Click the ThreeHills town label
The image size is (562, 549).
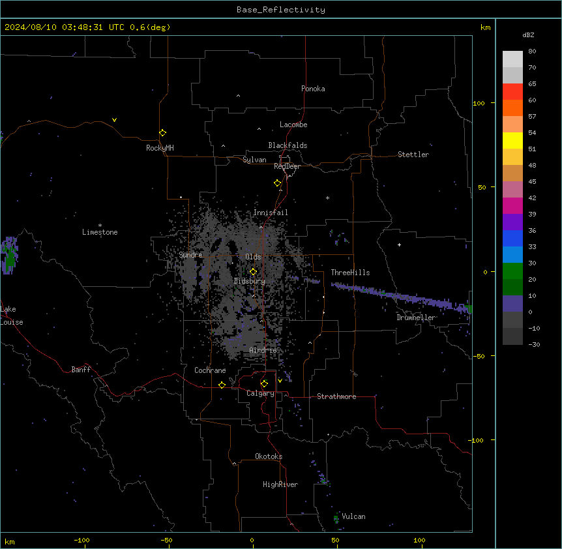(350, 273)
